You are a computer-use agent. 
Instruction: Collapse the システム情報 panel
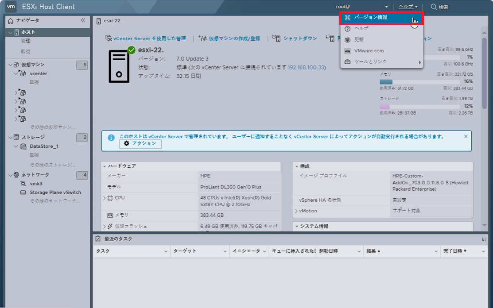[x=297, y=227]
